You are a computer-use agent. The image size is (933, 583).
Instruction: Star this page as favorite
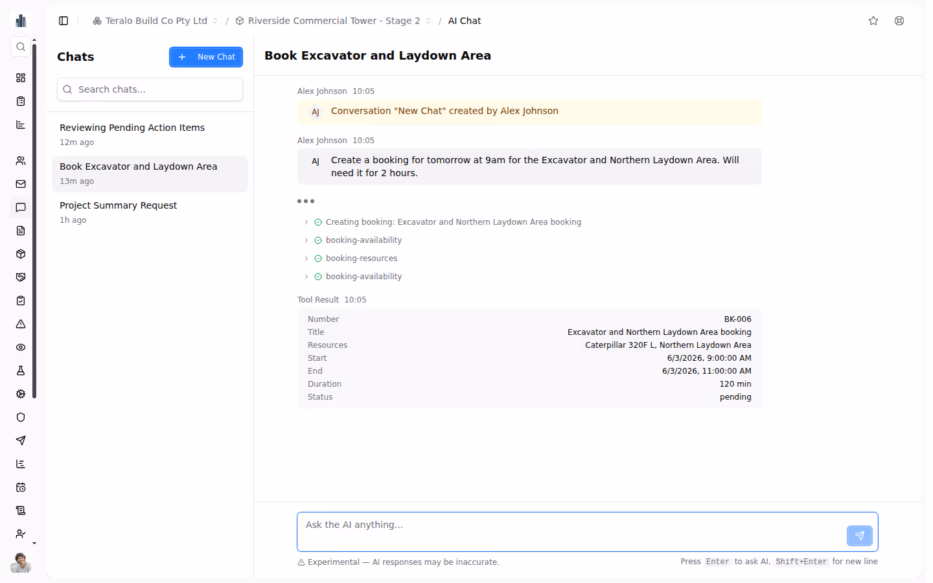[x=873, y=21]
